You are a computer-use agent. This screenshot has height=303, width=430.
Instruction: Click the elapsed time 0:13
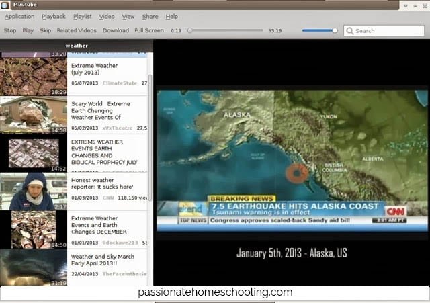(x=176, y=30)
